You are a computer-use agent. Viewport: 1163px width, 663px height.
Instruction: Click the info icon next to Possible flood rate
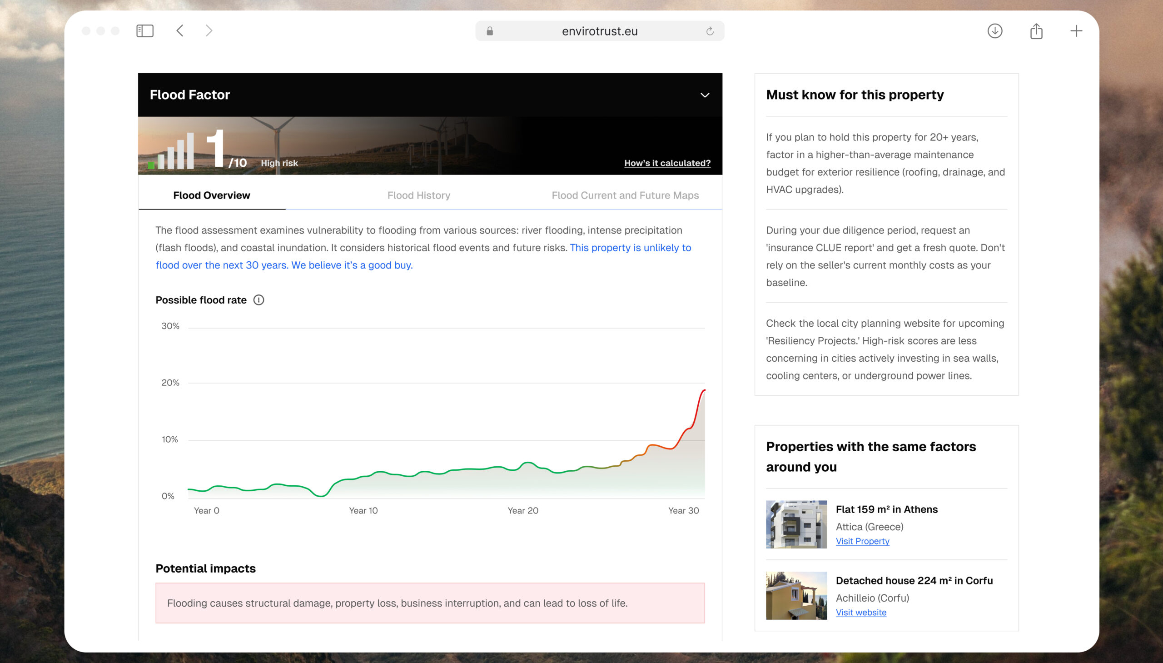point(259,299)
